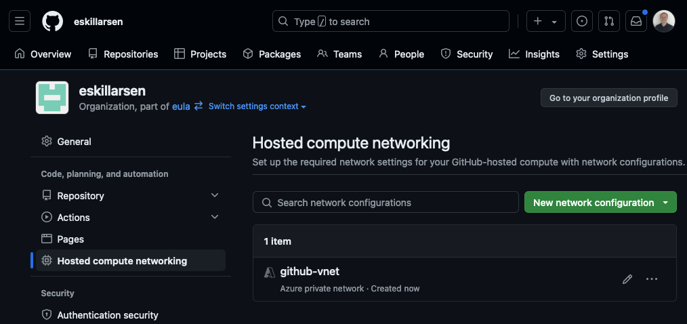Open Pages settings in sidebar
This screenshot has height=324, width=687.
[x=131, y=239]
